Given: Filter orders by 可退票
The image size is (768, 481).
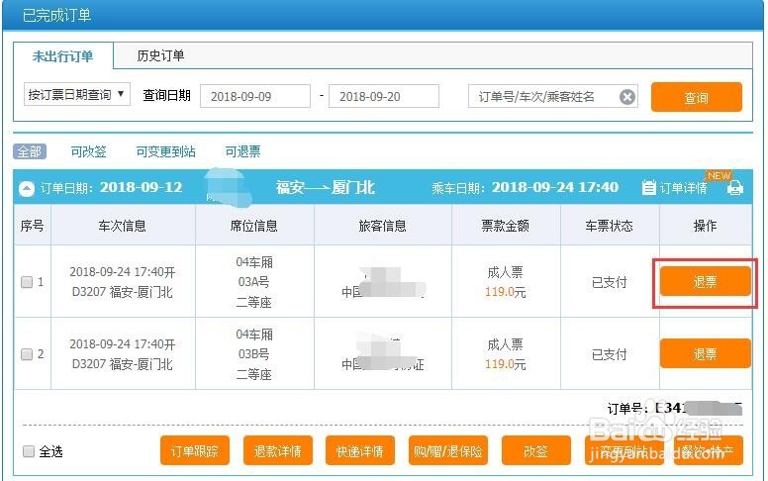Looking at the screenshot, I should [242, 151].
